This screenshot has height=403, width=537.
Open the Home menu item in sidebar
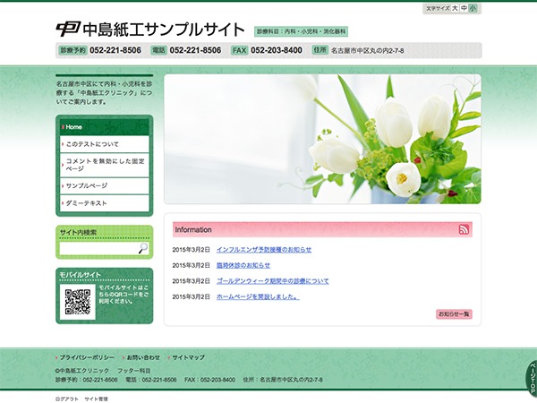click(x=105, y=127)
